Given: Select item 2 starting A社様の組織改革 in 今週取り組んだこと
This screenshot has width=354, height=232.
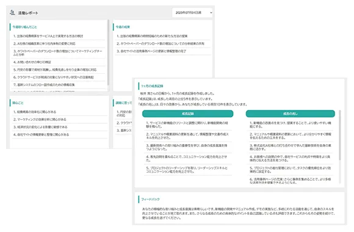Looking at the screenshot, I should click(58, 43).
